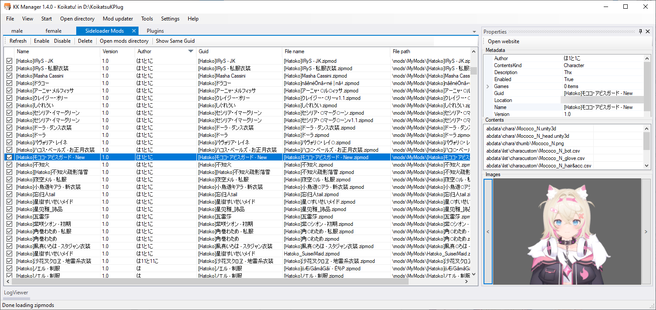The image size is (656, 310).
Task: Close the Properties panel
Action: pos(648,32)
